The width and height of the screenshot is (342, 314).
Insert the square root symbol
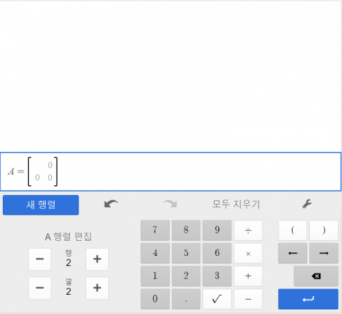(217, 299)
